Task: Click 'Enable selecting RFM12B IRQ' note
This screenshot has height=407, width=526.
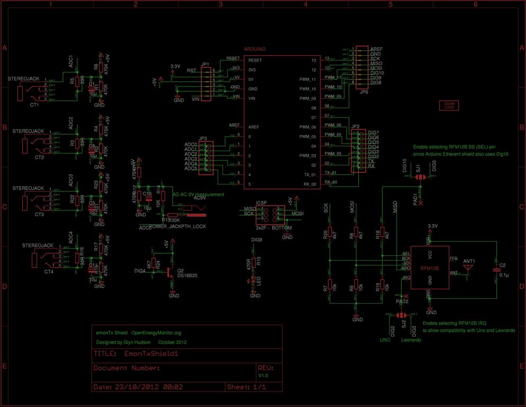Action: point(454,323)
